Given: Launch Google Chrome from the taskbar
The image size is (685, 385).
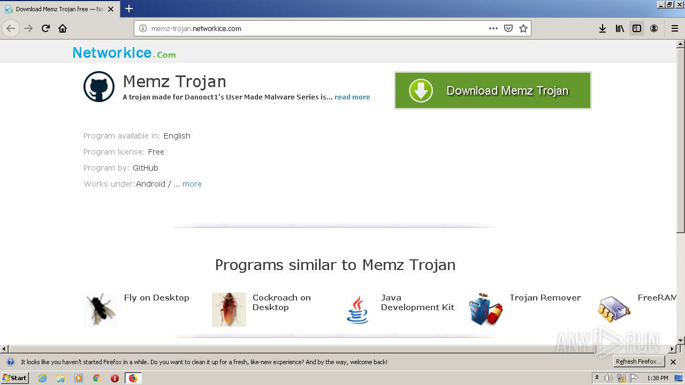Looking at the screenshot, I should click(97, 378).
